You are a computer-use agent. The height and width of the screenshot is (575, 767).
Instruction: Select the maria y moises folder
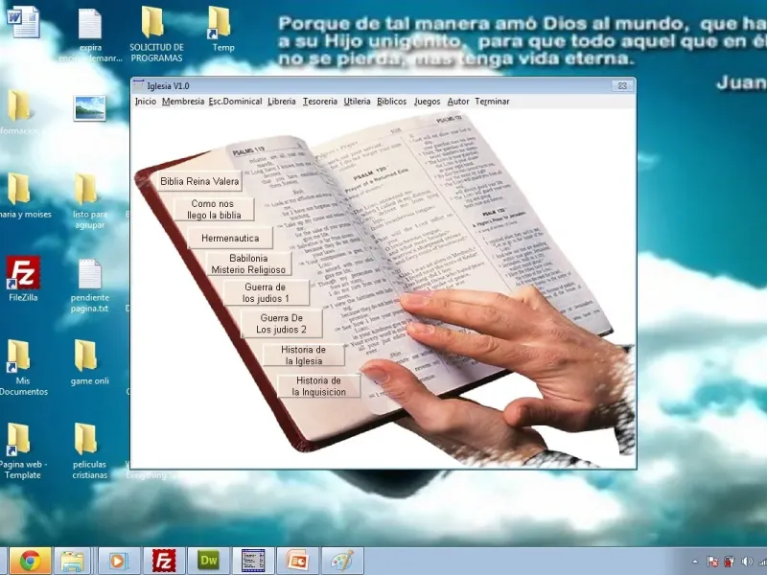[22, 195]
